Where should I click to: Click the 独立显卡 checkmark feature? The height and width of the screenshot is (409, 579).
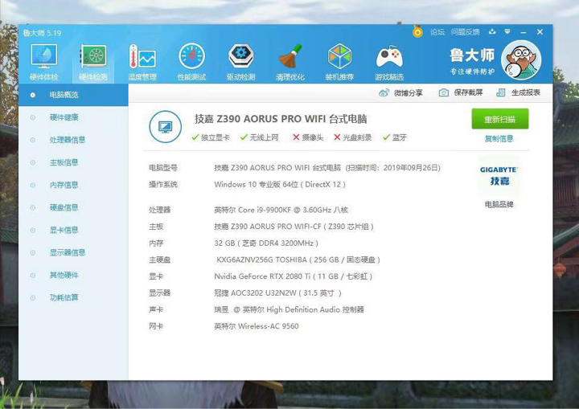(x=211, y=137)
